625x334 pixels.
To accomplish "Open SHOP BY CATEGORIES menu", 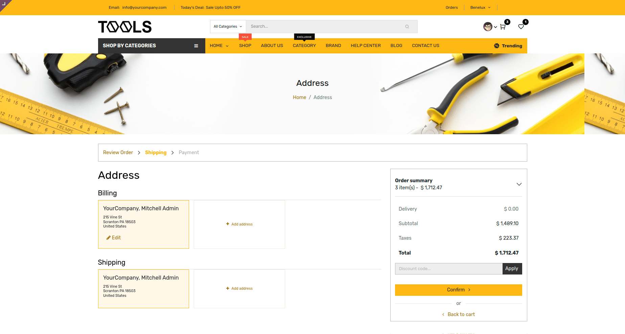I will [x=152, y=46].
